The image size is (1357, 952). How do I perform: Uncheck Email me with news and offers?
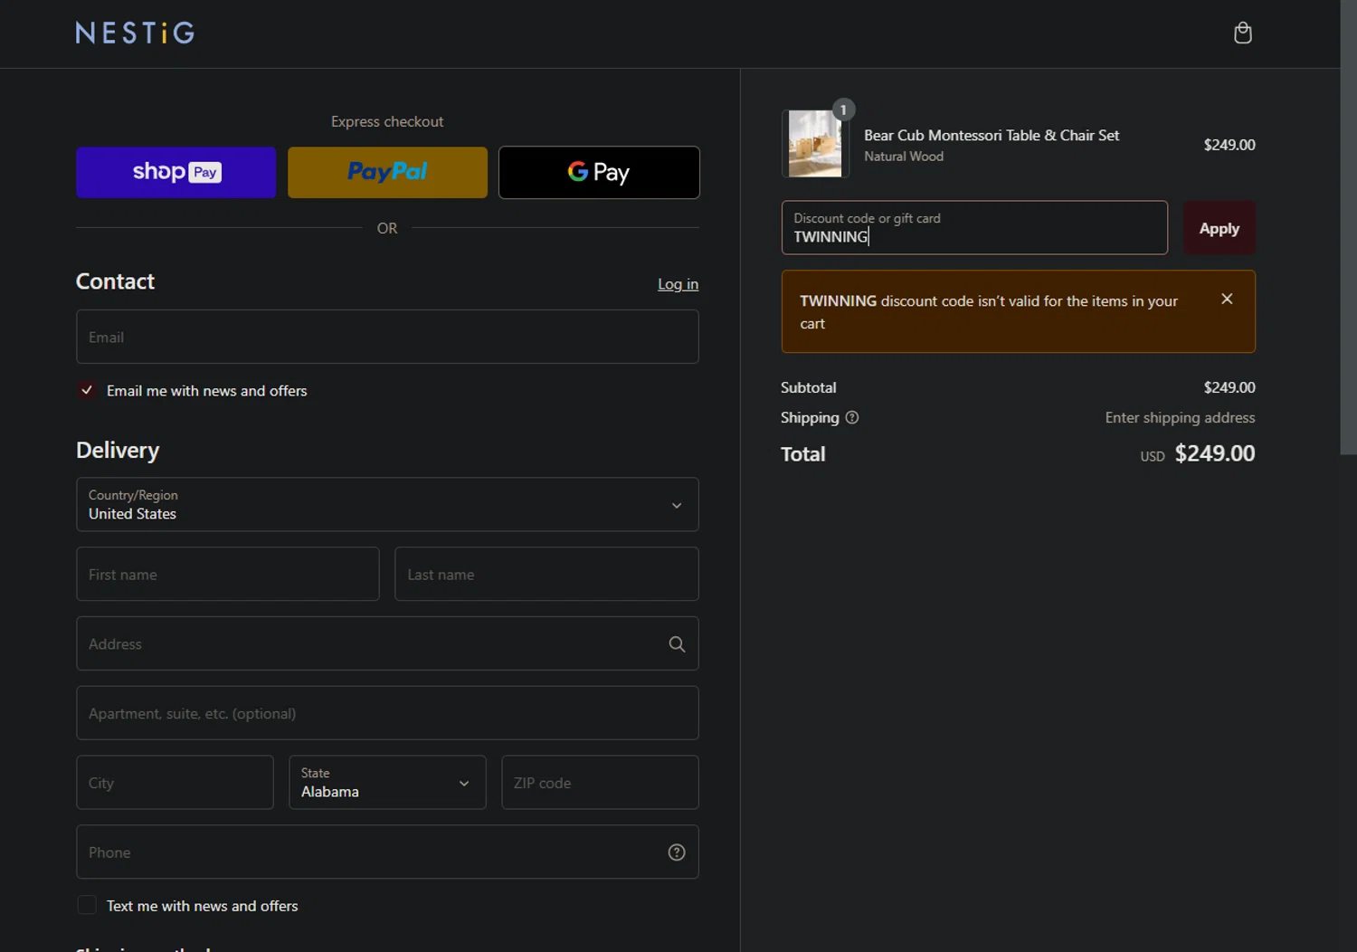click(87, 391)
